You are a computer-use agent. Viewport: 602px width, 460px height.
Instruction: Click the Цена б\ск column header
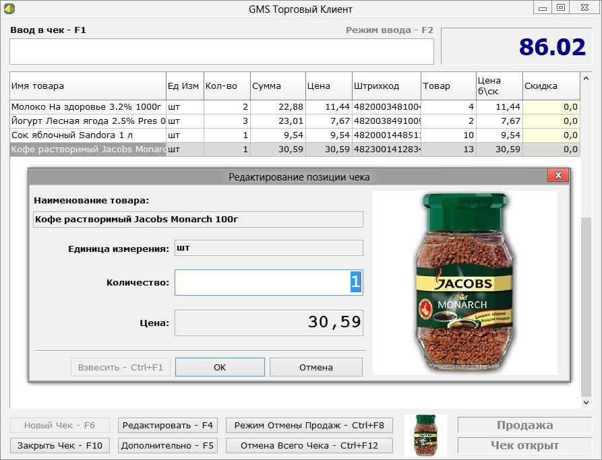tap(500, 86)
